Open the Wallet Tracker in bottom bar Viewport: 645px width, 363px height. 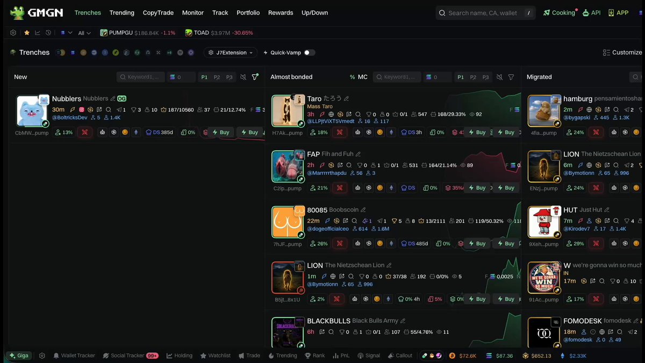tap(74, 355)
